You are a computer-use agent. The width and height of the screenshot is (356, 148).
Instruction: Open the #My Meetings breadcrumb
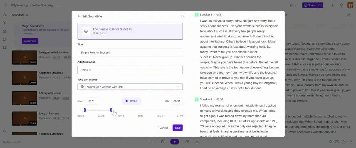(20, 5)
